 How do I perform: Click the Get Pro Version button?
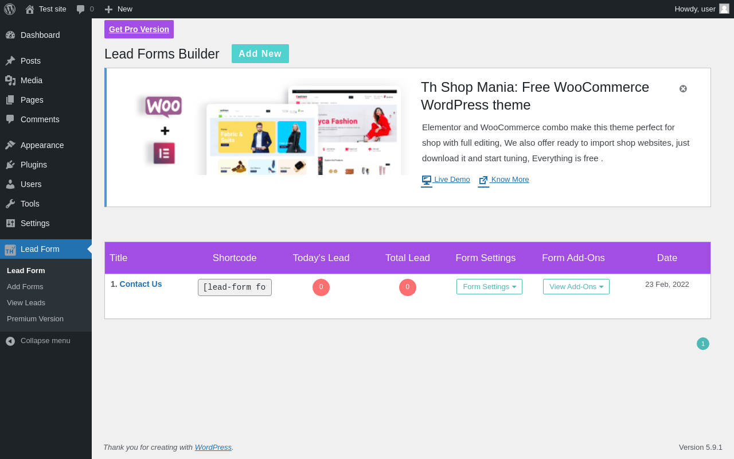coord(139,29)
